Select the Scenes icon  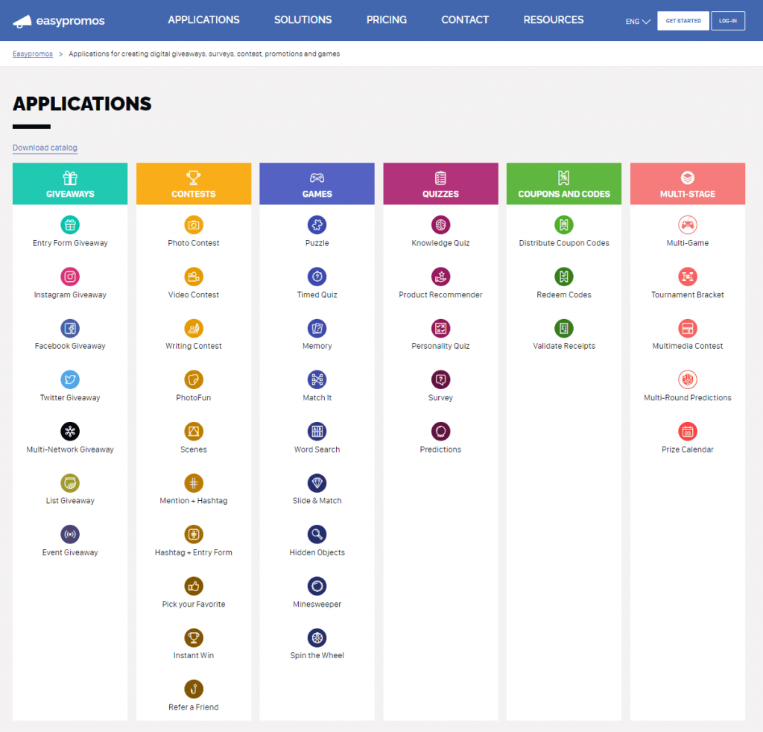tap(194, 431)
